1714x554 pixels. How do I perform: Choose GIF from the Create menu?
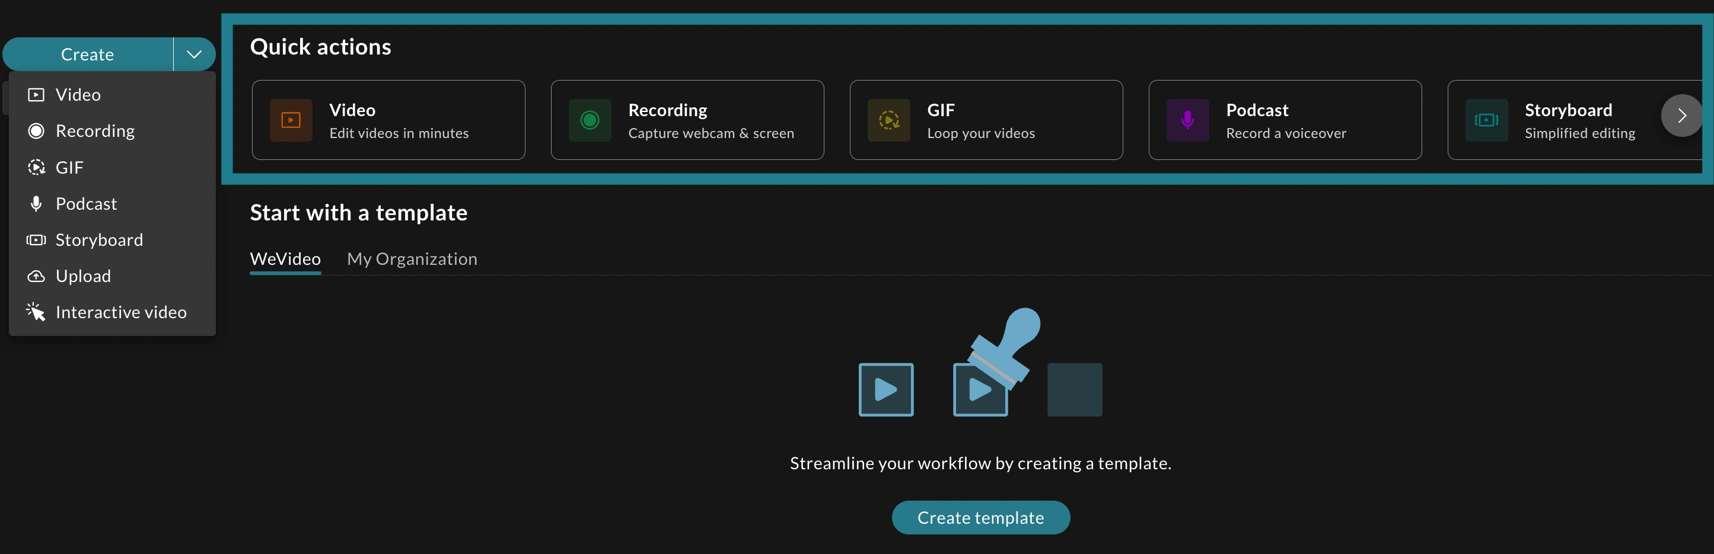pyautogui.click(x=111, y=167)
